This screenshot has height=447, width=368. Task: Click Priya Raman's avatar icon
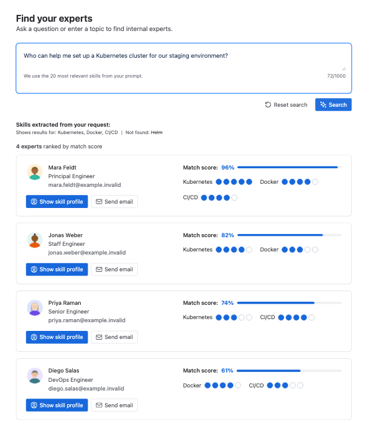(35, 307)
